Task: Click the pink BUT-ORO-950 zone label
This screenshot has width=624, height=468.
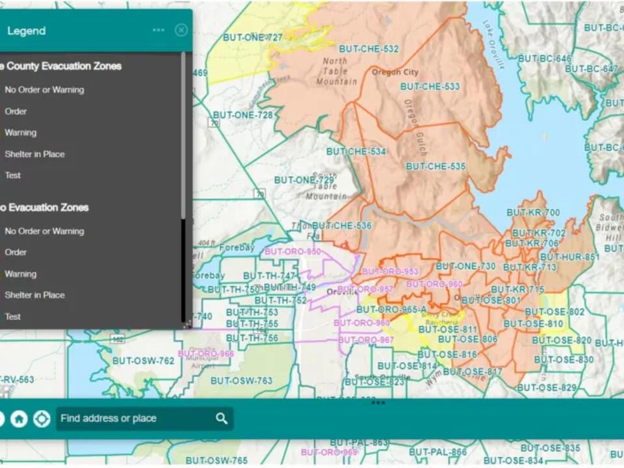Action: (x=292, y=252)
